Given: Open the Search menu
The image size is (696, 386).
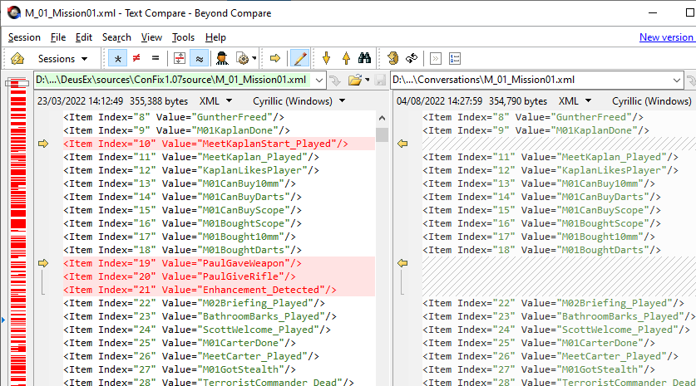Looking at the screenshot, I should [116, 37].
